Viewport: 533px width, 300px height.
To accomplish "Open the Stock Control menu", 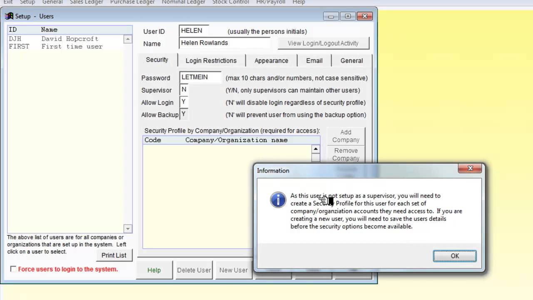I will pyautogui.click(x=231, y=2).
